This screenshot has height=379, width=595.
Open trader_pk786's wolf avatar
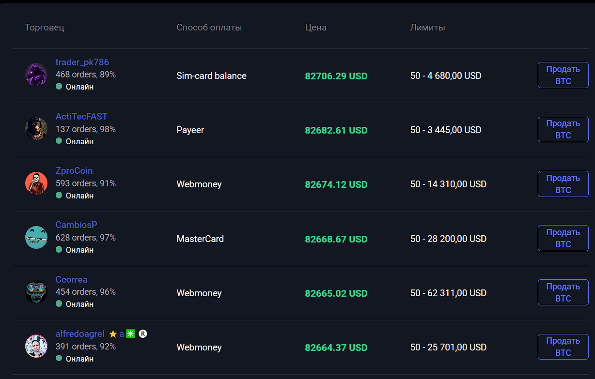tap(36, 75)
